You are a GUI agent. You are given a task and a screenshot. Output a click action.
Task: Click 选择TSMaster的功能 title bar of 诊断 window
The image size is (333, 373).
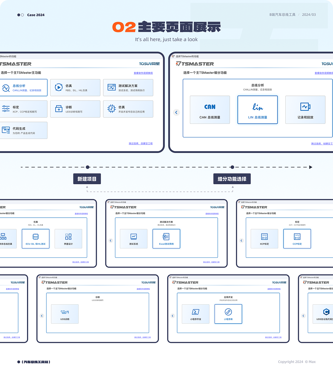point(49,278)
